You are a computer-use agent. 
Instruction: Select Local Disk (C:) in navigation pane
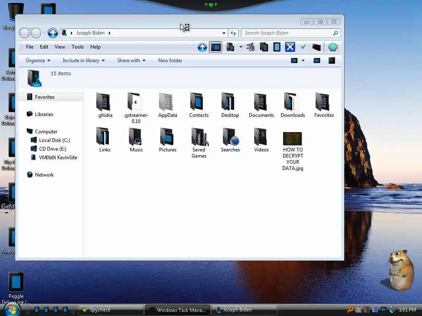click(54, 140)
